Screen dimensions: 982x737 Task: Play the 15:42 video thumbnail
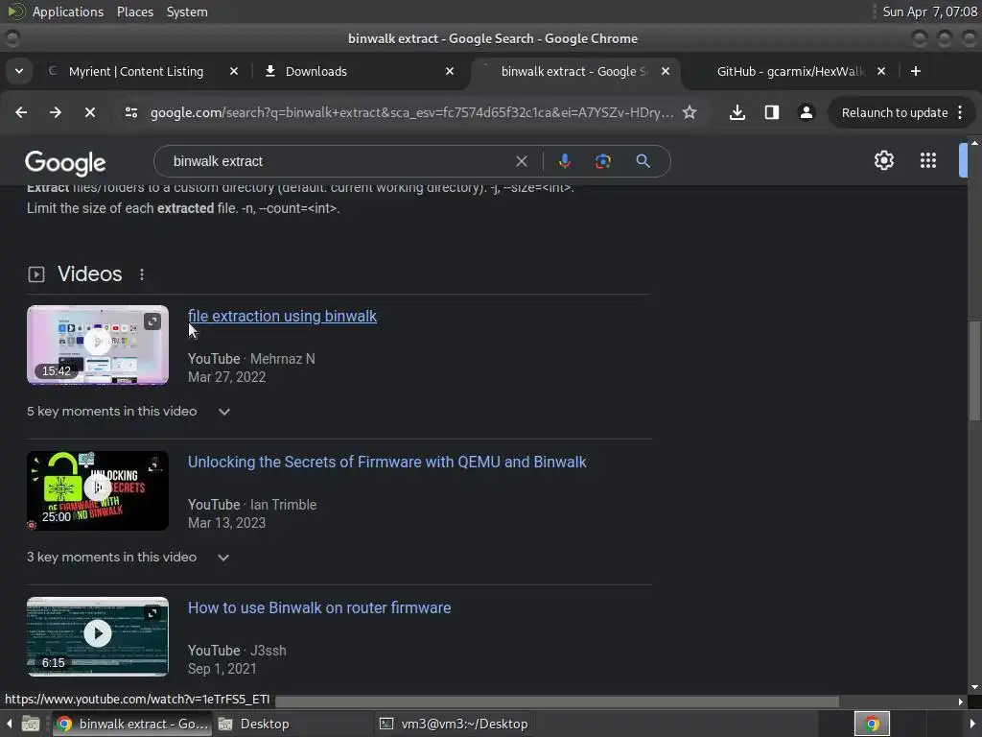[x=98, y=345]
